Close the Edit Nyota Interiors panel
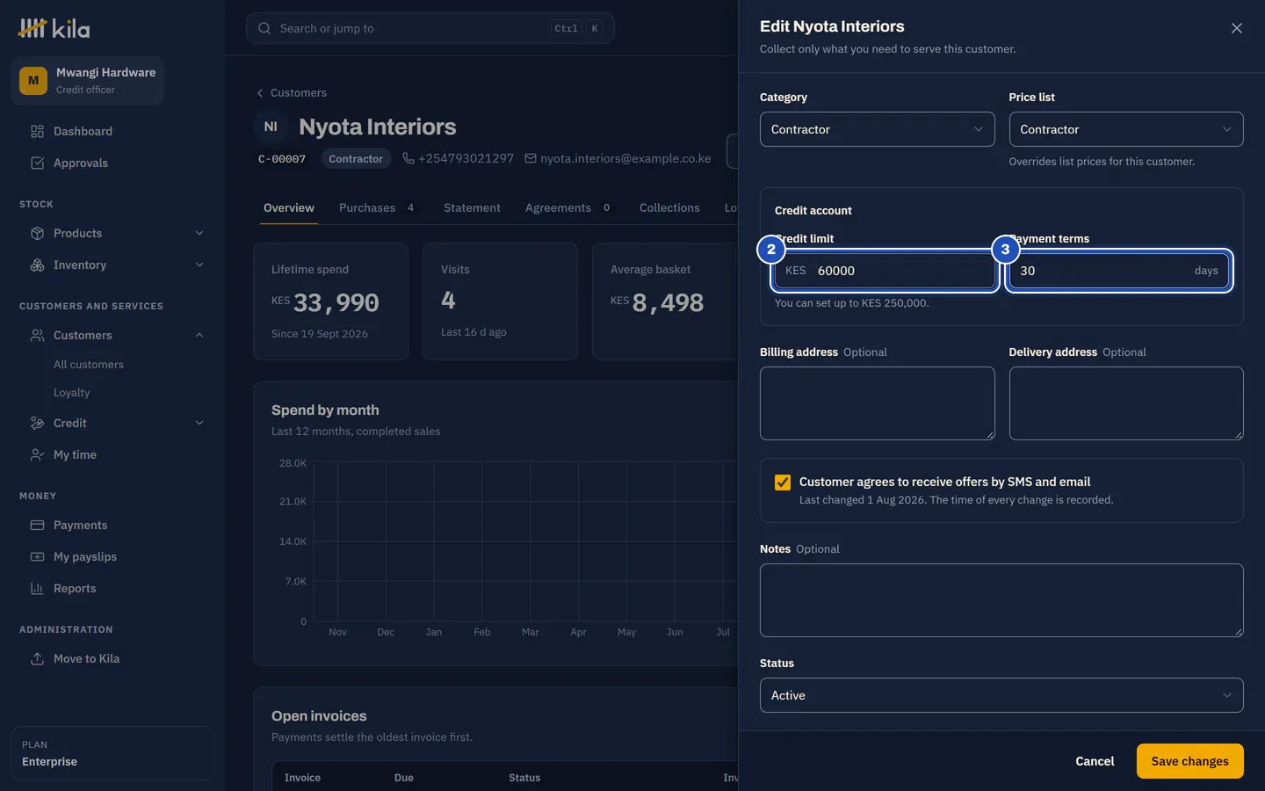Viewport: 1265px width, 791px height. pyautogui.click(x=1236, y=28)
